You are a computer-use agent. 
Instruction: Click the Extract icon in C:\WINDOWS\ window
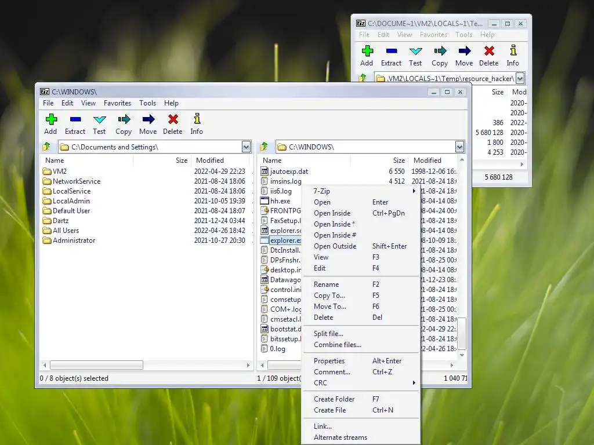tap(75, 119)
